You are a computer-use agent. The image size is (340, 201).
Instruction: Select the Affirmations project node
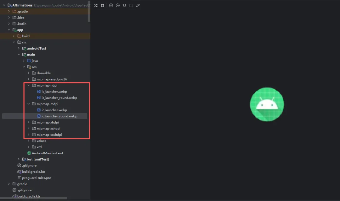coord(22,5)
